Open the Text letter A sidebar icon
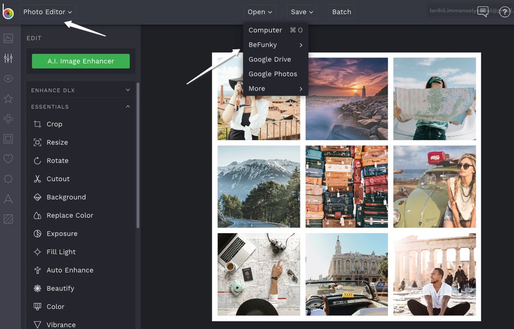Screen dimensions: 514x329 pyautogui.click(x=8, y=198)
